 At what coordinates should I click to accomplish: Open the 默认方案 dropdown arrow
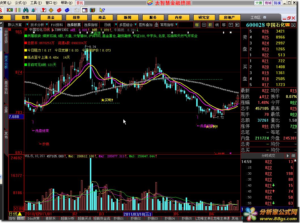(27, 25)
